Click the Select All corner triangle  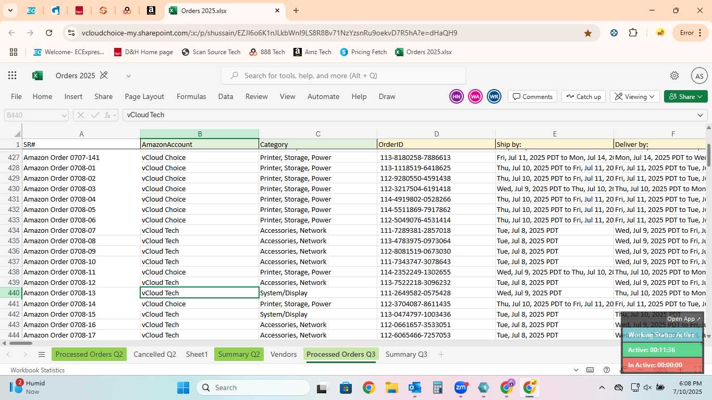click(x=17, y=134)
